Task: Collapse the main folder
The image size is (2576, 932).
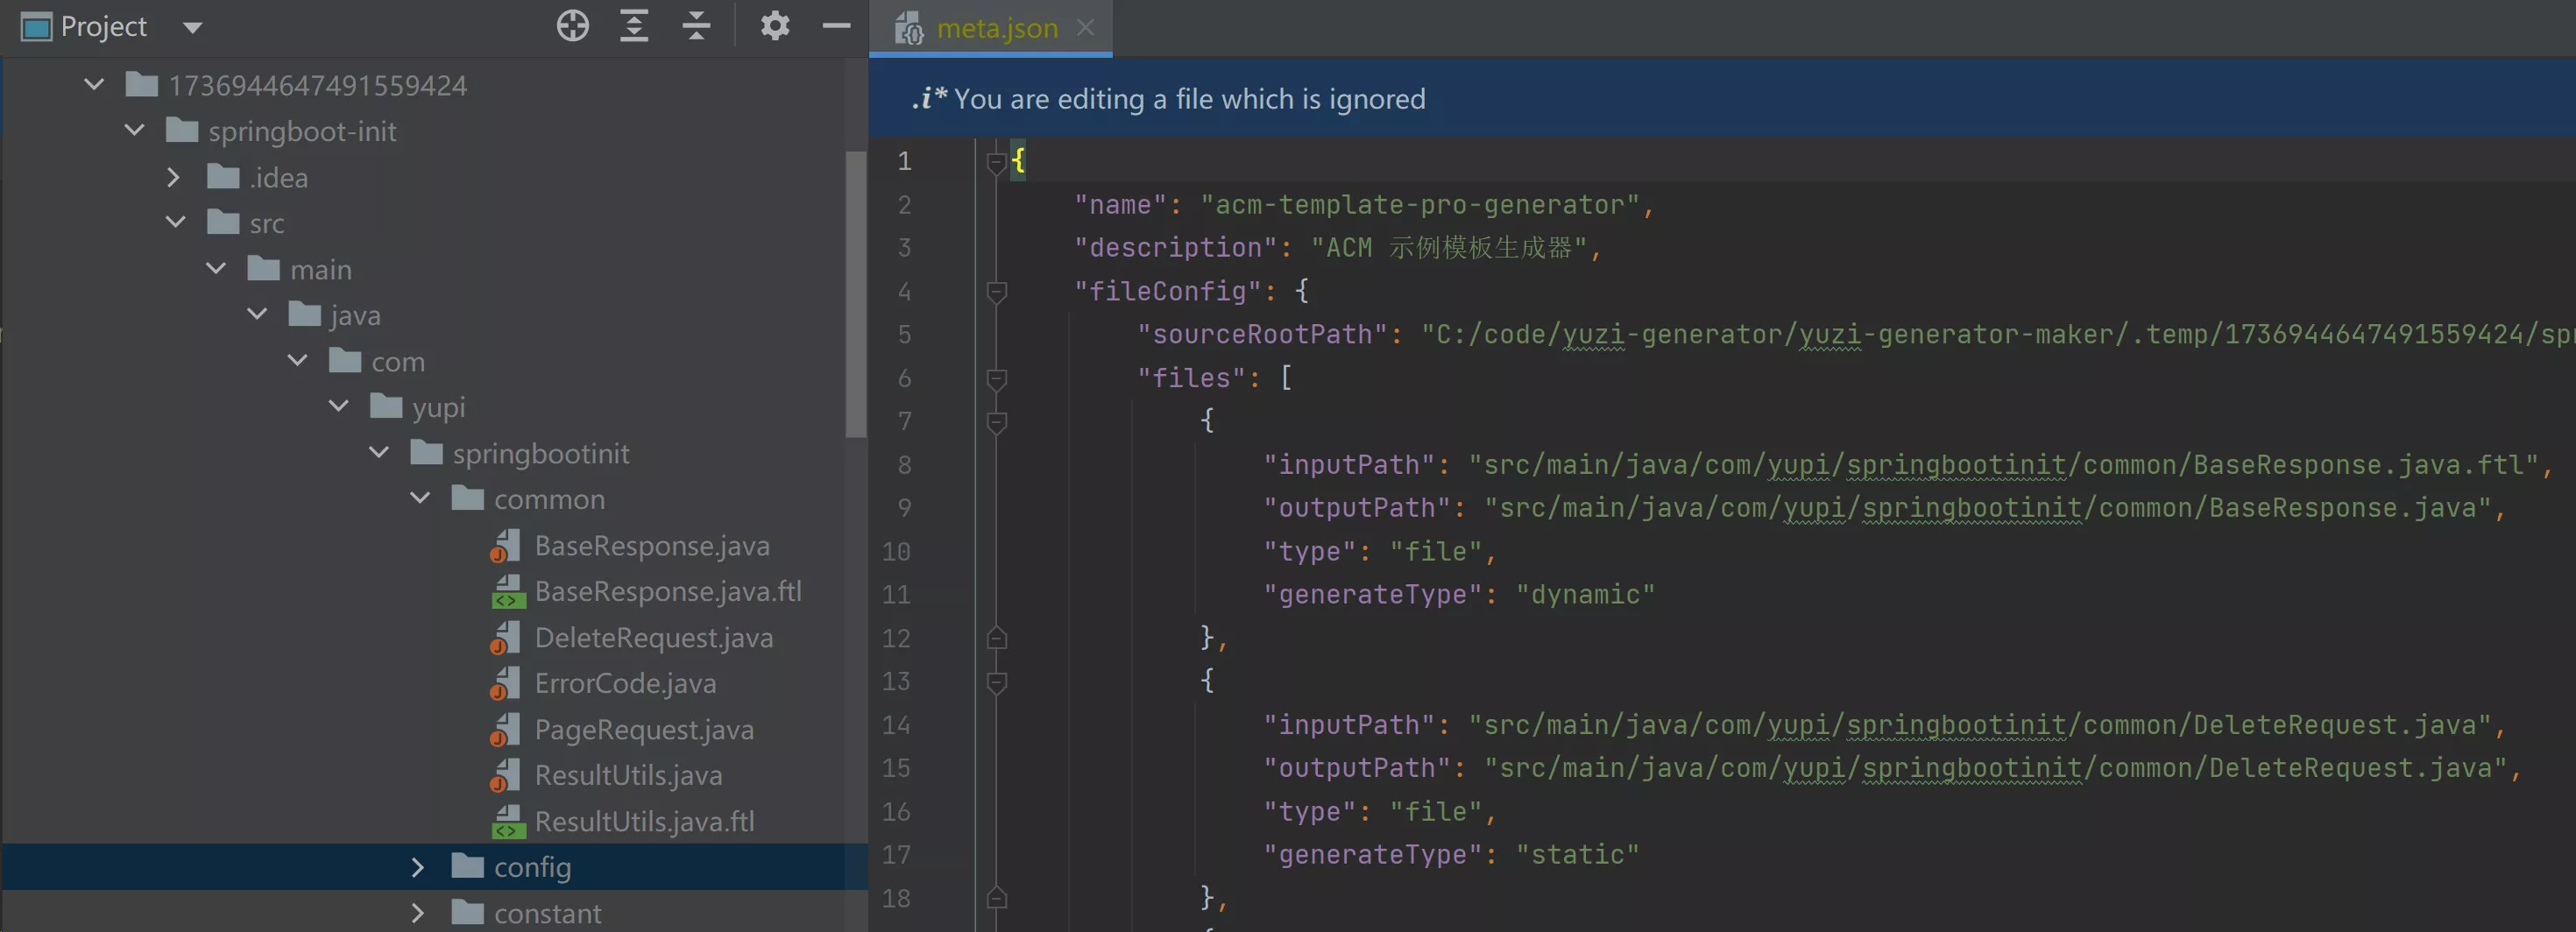Action: [x=216, y=268]
